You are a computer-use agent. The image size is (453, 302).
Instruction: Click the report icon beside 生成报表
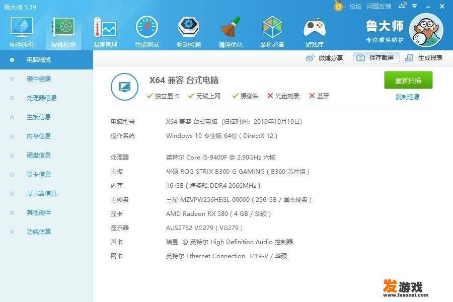[x=409, y=58]
